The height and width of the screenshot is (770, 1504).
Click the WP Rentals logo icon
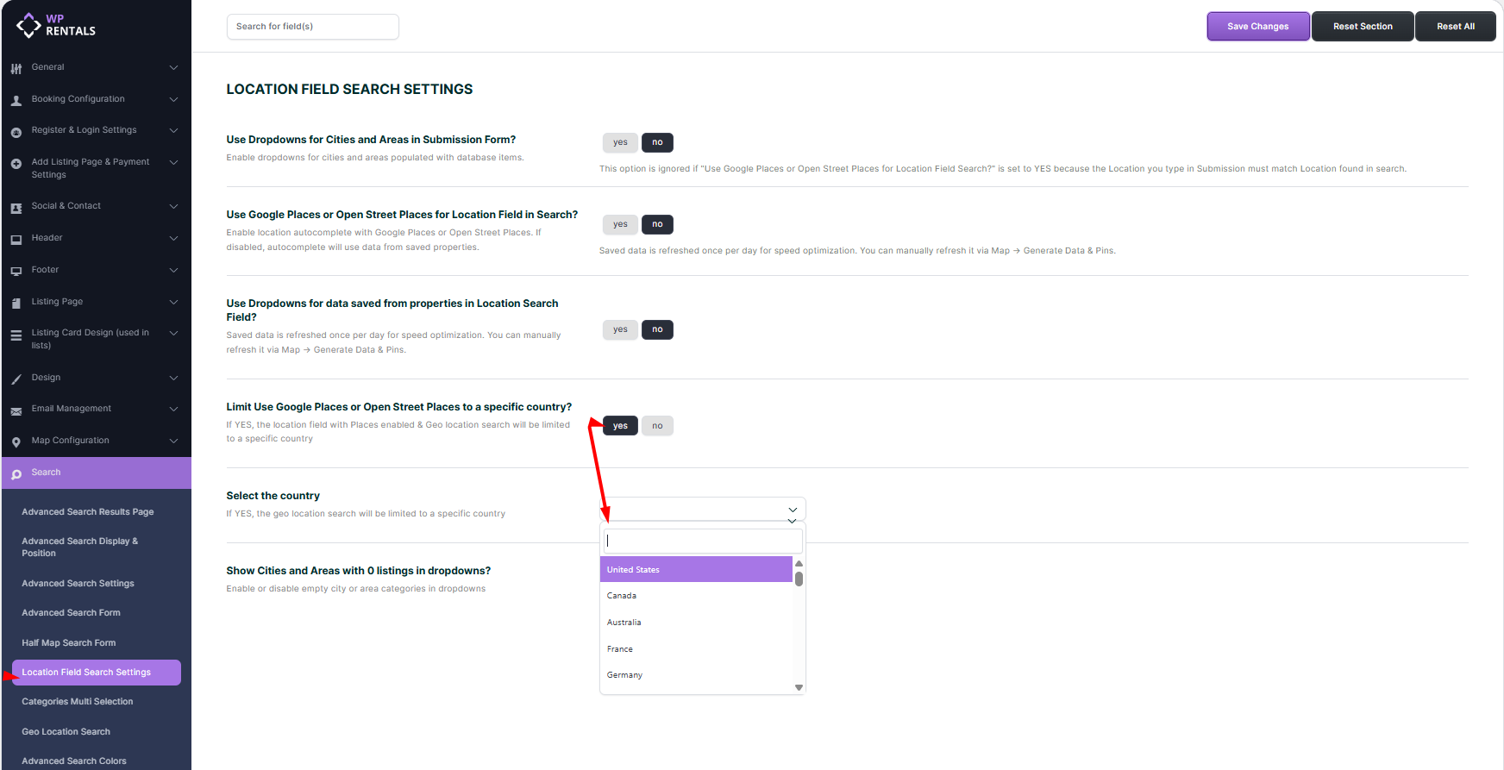click(28, 25)
